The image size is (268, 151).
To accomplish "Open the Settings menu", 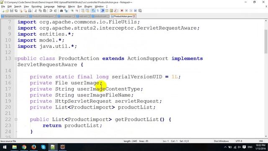I will tap(61, 7).
